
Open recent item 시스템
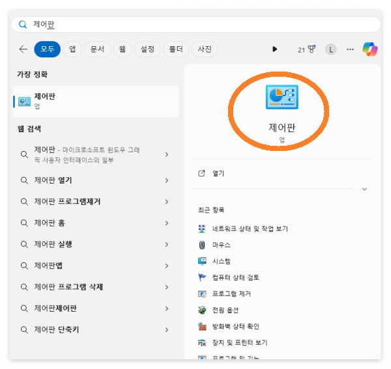221,261
